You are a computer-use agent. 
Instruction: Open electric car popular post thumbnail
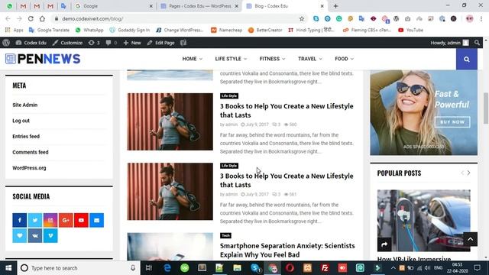423,221
